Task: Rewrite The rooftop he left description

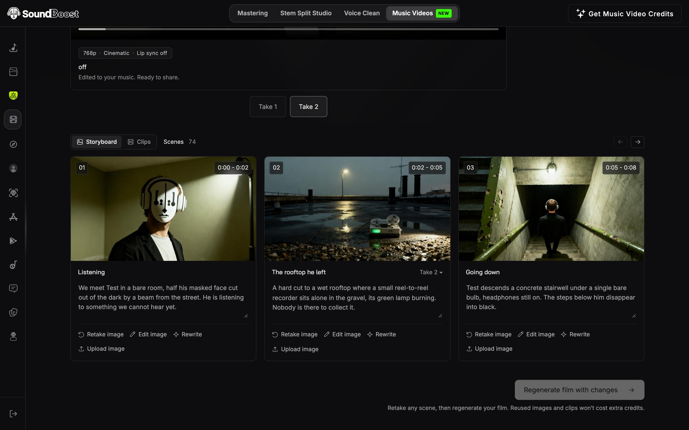Action: click(381, 334)
